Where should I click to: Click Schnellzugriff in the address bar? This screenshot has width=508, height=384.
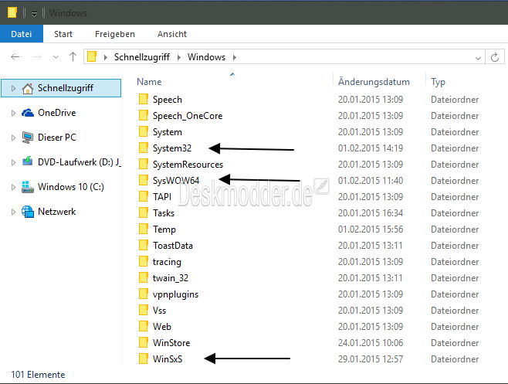(x=141, y=57)
